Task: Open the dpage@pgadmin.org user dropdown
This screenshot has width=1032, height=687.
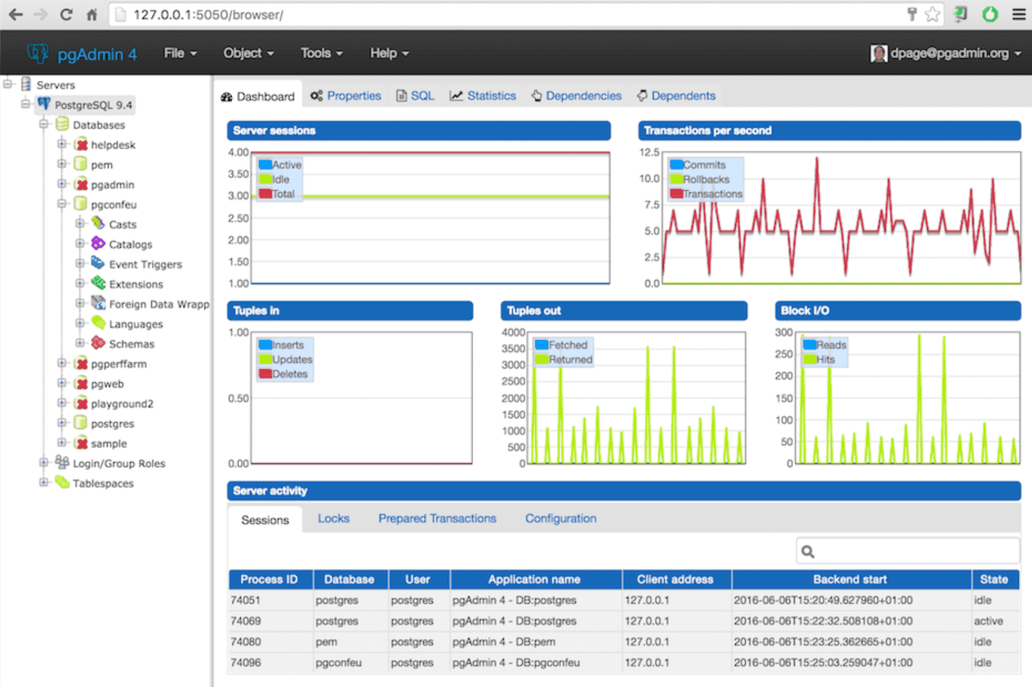Action: (x=945, y=53)
